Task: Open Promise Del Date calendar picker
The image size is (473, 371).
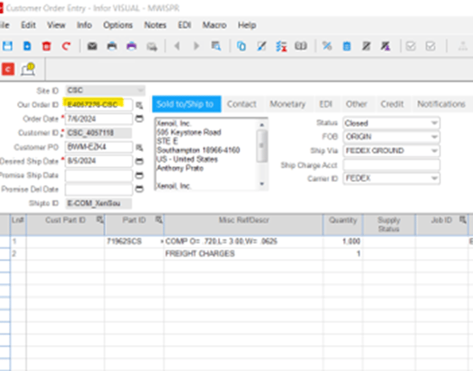Action: [139, 189]
